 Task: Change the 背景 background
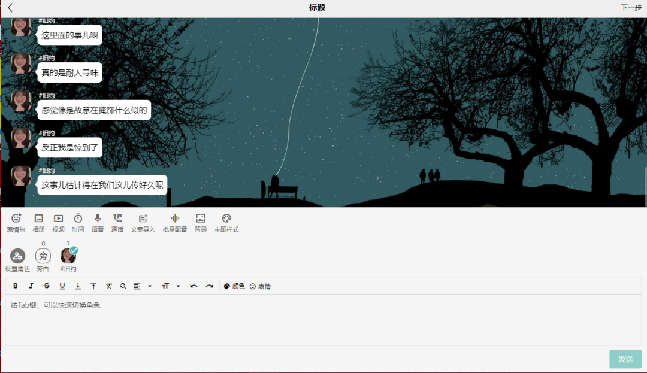(201, 222)
